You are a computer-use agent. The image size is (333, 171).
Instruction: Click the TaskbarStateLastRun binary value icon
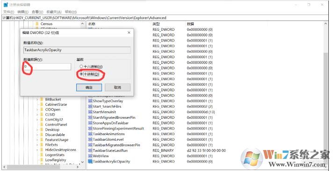(x=90, y=150)
